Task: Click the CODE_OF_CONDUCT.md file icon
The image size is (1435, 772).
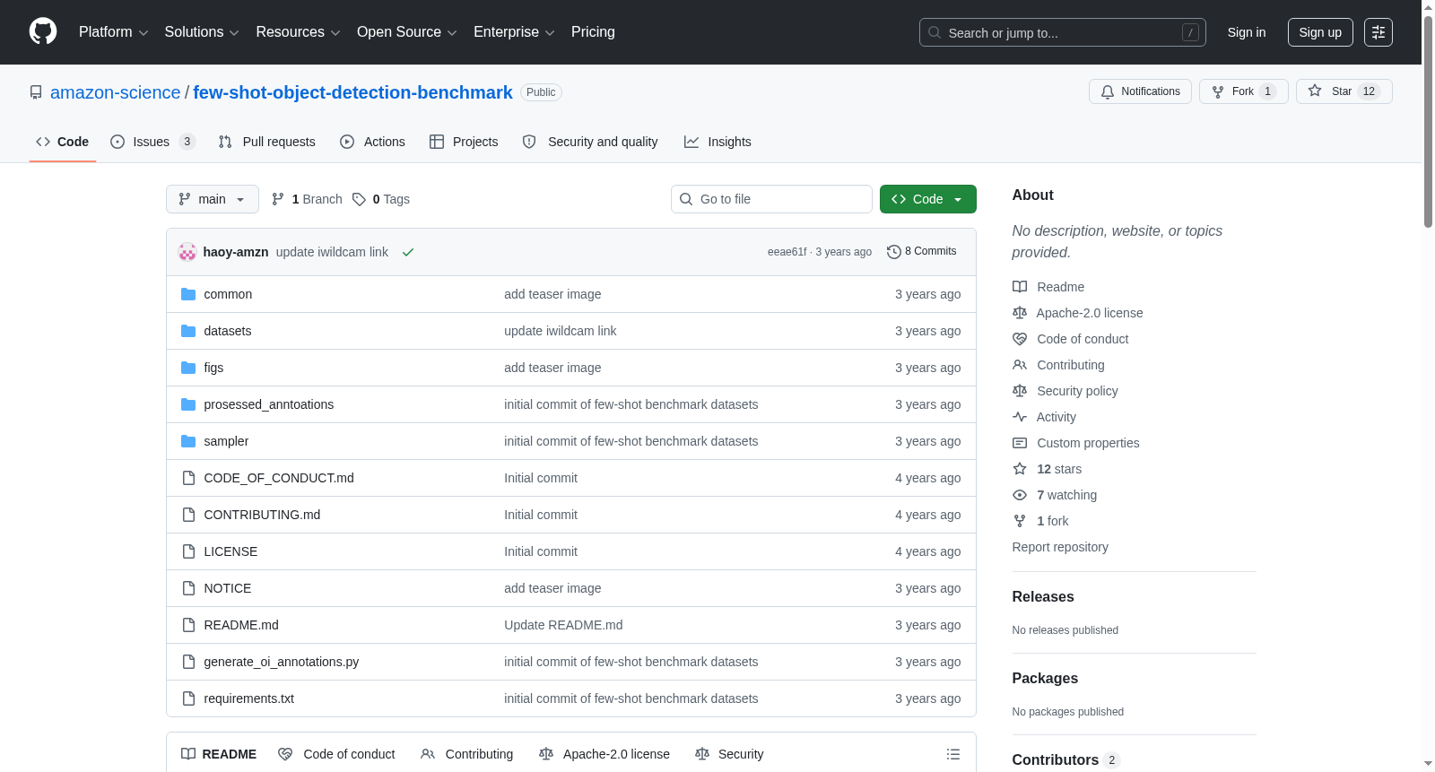Action: (x=188, y=478)
